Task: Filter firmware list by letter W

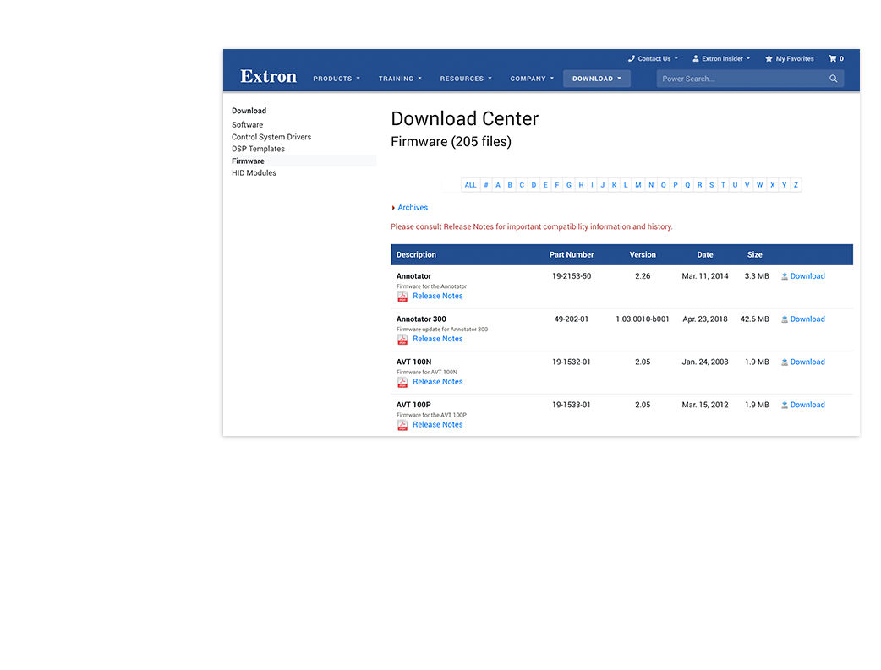Action: pyautogui.click(x=759, y=185)
